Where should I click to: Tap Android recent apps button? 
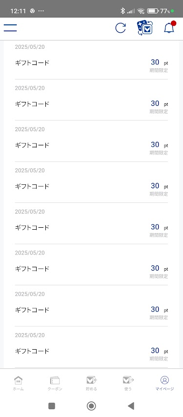tap(52, 406)
